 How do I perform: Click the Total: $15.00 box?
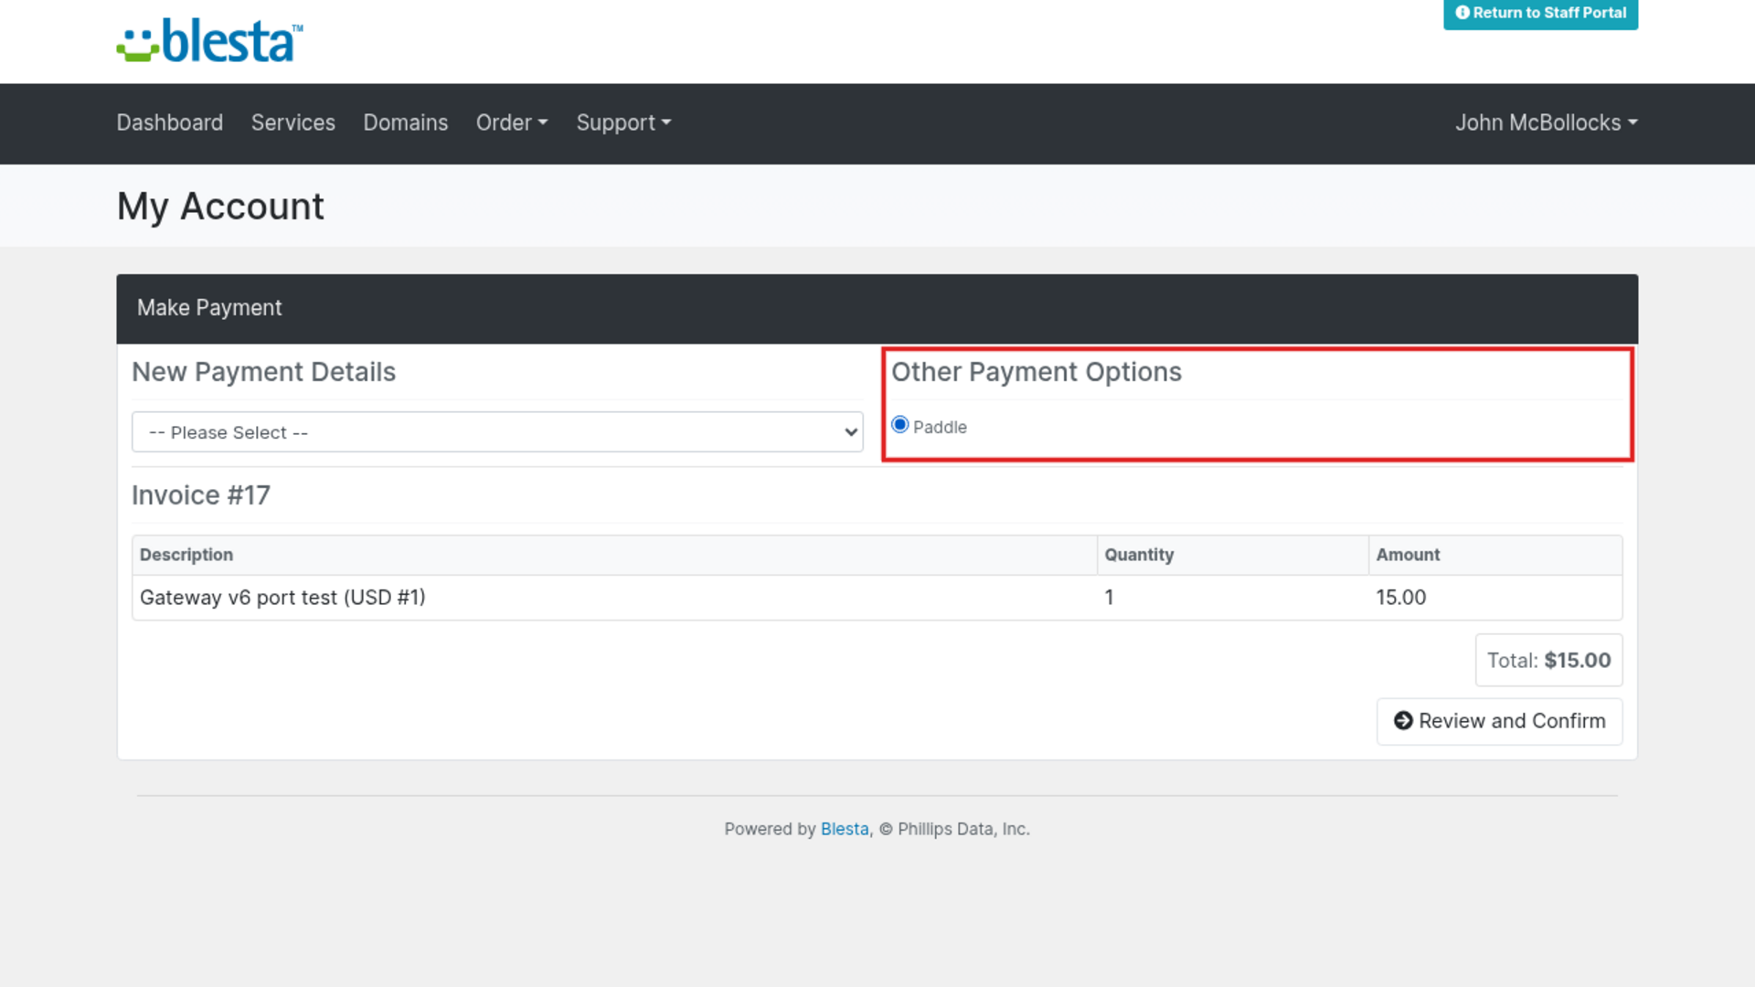1548,660
